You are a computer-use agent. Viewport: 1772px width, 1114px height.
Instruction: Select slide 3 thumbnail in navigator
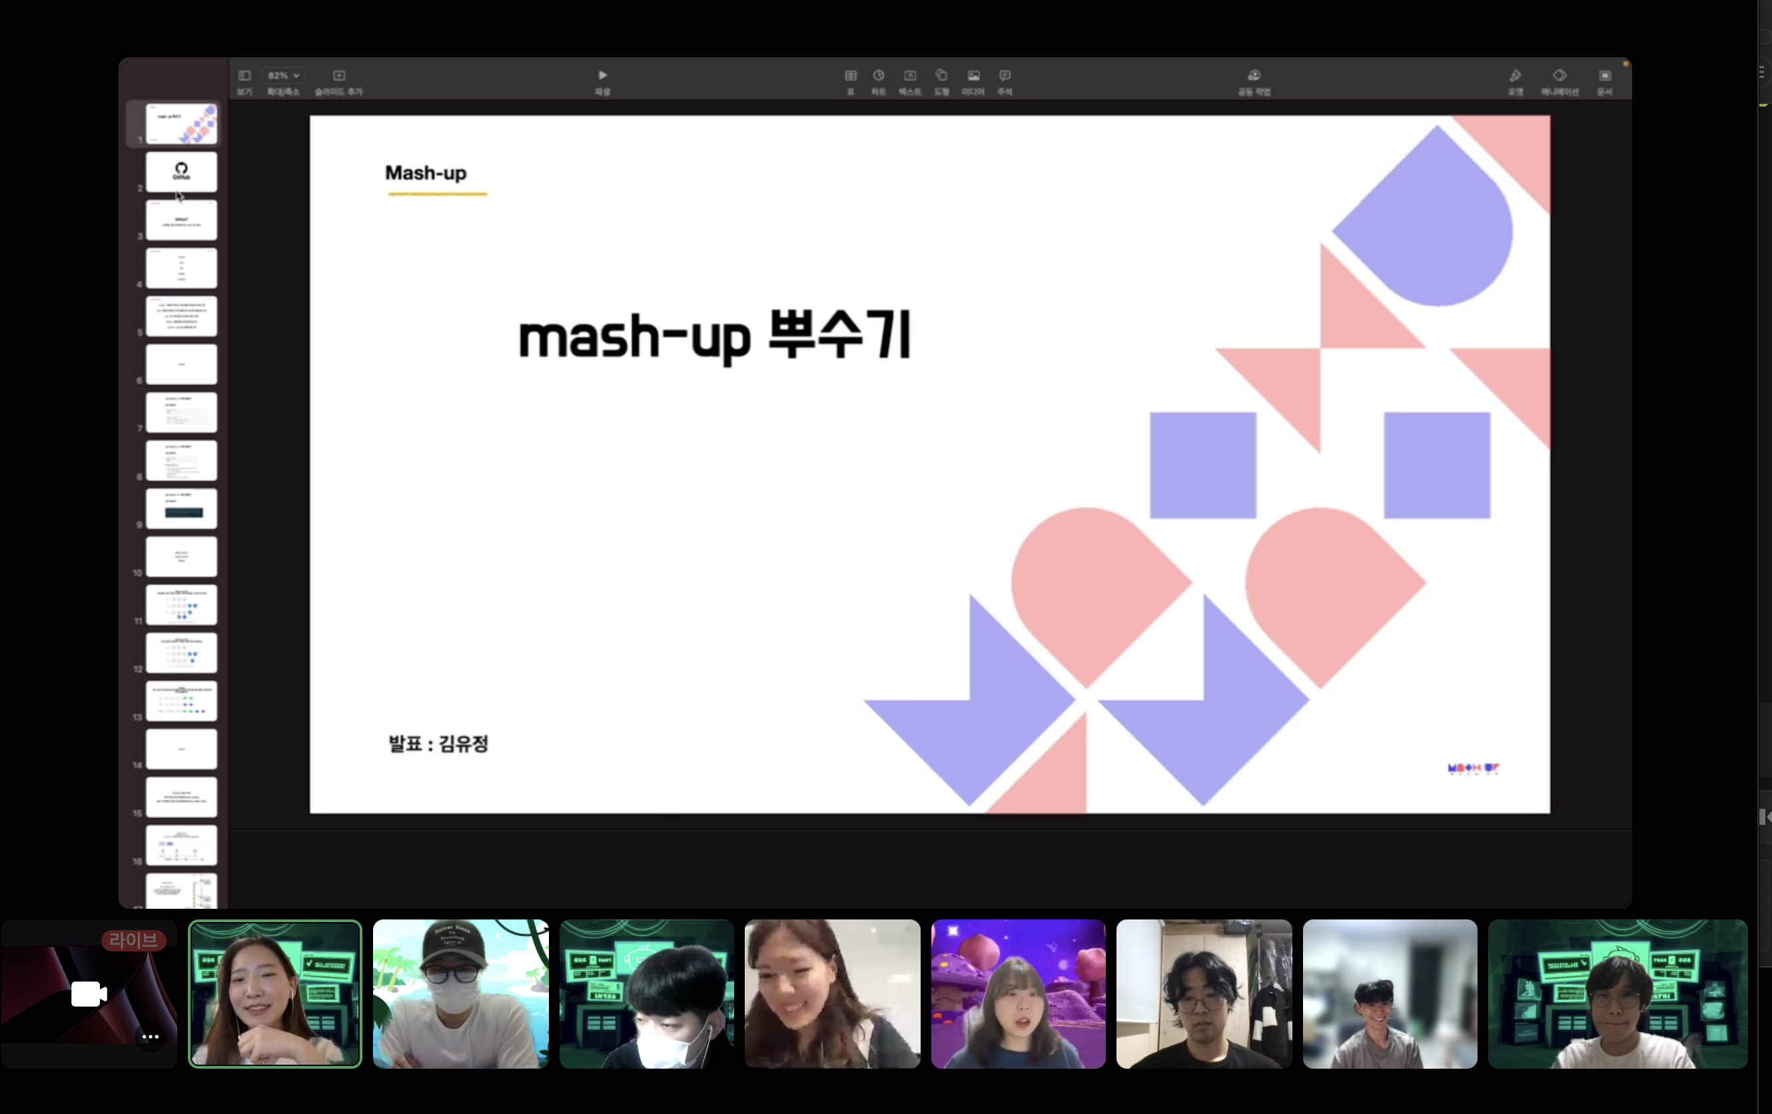pos(181,220)
